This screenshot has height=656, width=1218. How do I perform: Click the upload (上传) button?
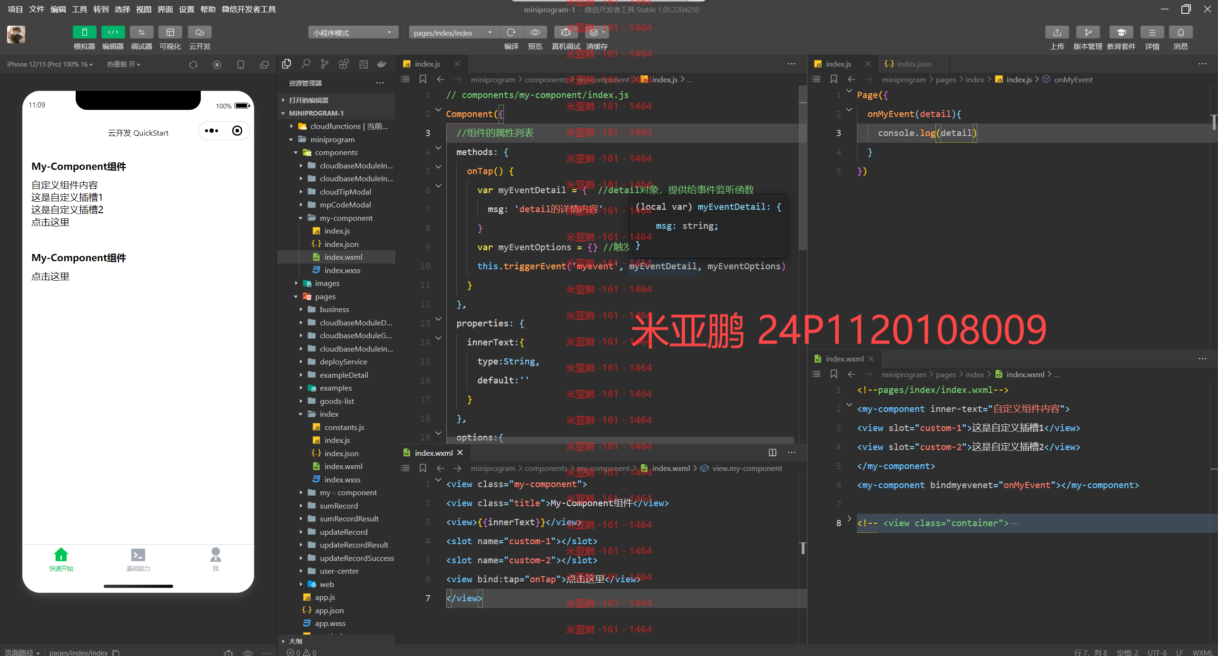coord(1057,32)
